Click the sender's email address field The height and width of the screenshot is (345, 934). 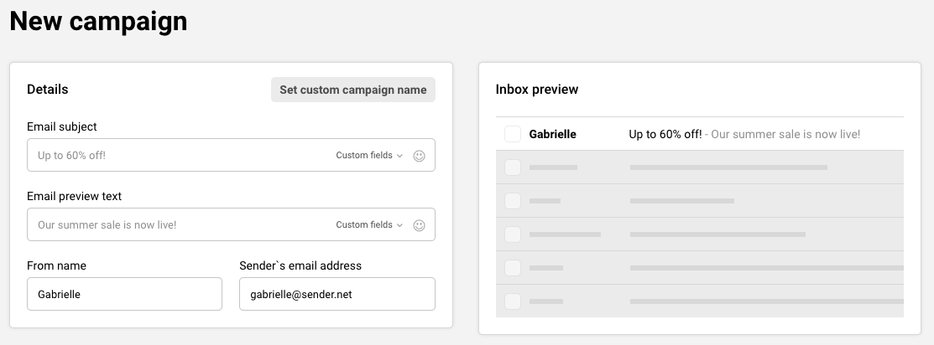tap(337, 295)
